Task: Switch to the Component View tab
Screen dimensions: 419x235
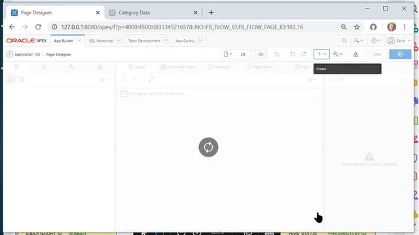Action: click(x=177, y=67)
